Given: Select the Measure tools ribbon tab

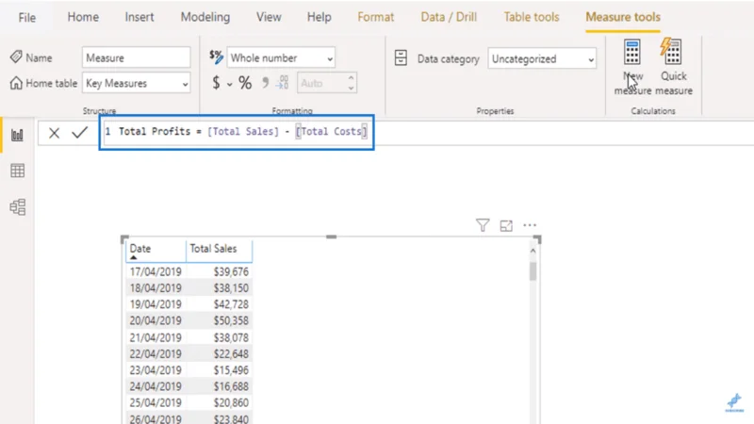Looking at the screenshot, I should (623, 17).
